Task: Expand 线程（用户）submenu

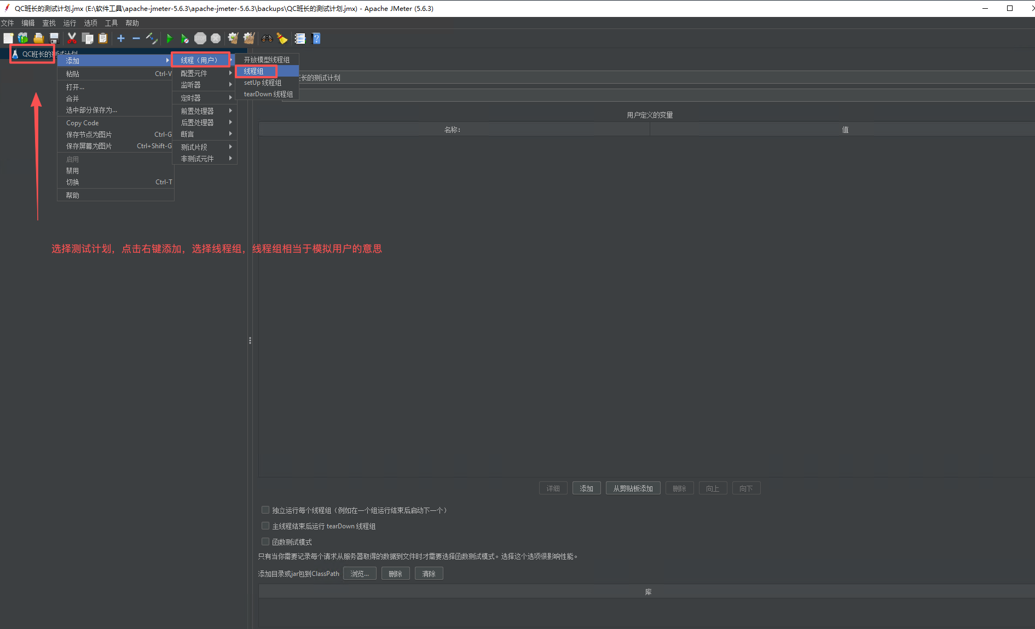Action: coord(204,60)
